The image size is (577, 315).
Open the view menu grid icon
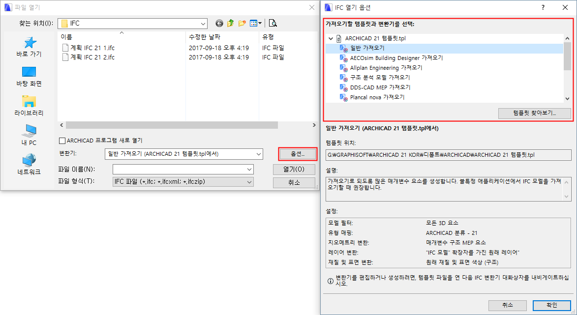253,24
